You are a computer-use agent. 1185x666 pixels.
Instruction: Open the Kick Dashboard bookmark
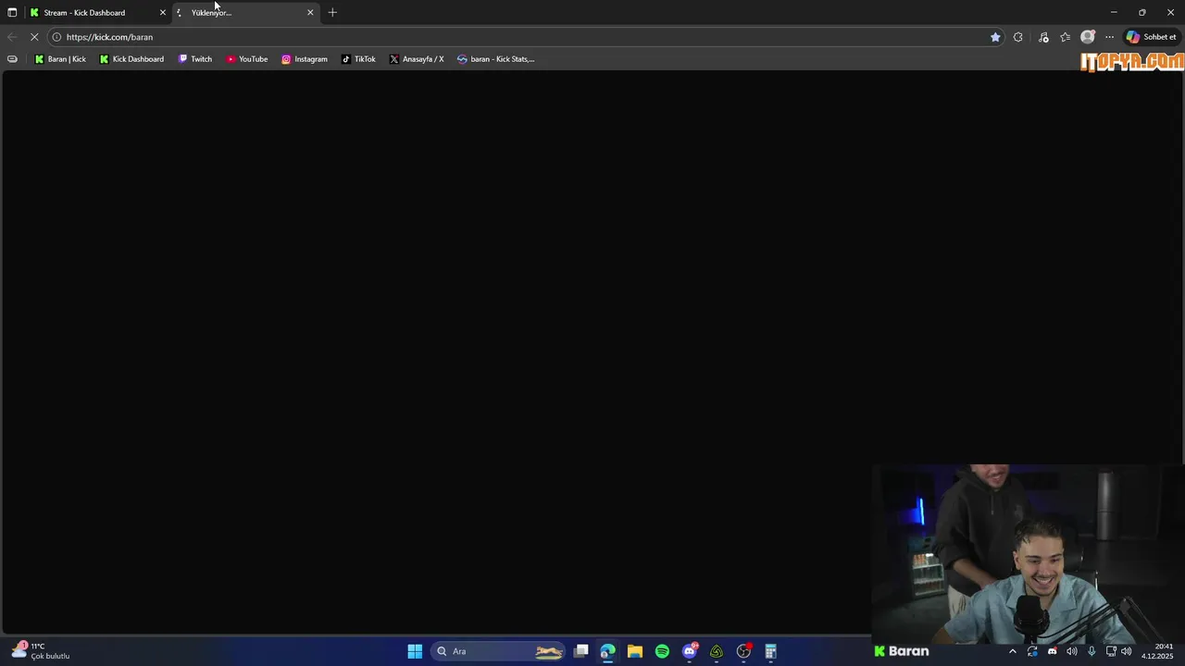(131, 59)
